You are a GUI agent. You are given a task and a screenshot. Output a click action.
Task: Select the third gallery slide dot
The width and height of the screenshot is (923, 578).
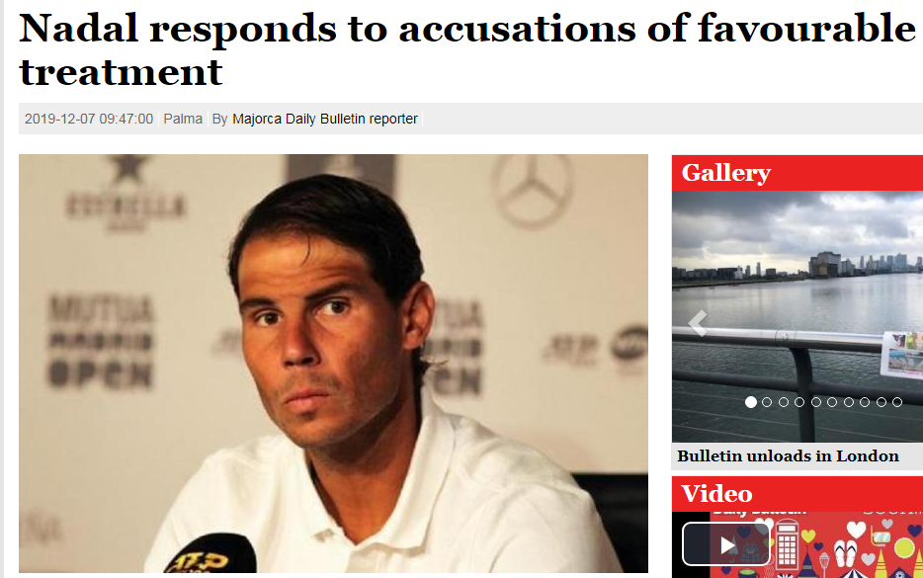coord(784,402)
